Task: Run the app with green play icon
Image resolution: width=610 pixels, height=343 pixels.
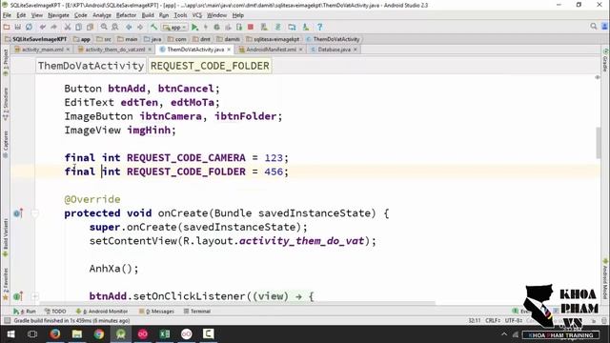Action: tap(194, 27)
